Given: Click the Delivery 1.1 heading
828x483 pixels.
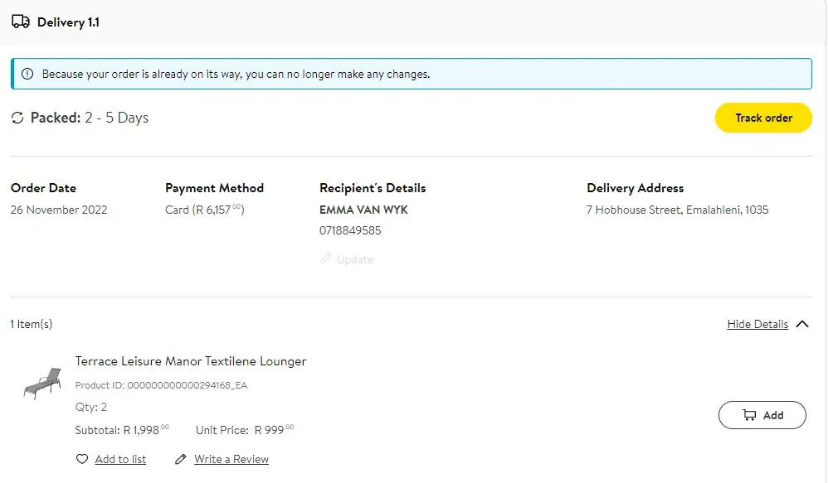Looking at the screenshot, I should coord(68,22).
